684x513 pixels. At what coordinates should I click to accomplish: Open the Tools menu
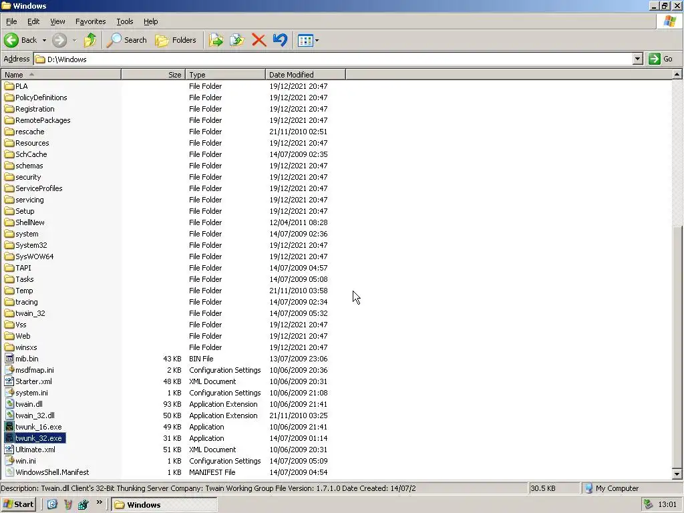[124, 21]
